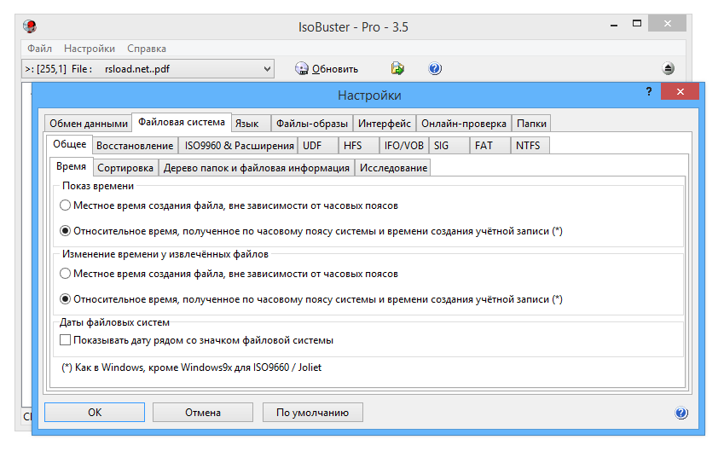Open the Сортировка tab
Viewport: 724px width, 457px height.
(125, 168)
